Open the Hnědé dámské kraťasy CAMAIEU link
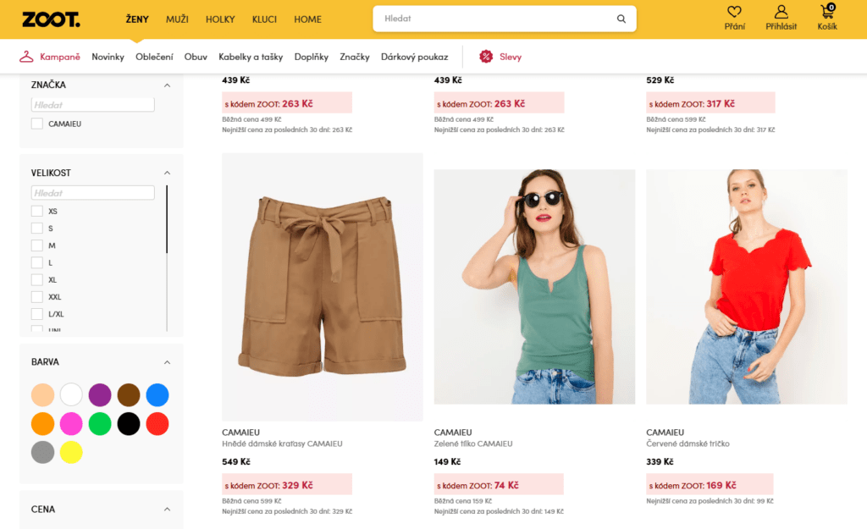The width and height of the screenshot is (867, 529). point(282,444)
